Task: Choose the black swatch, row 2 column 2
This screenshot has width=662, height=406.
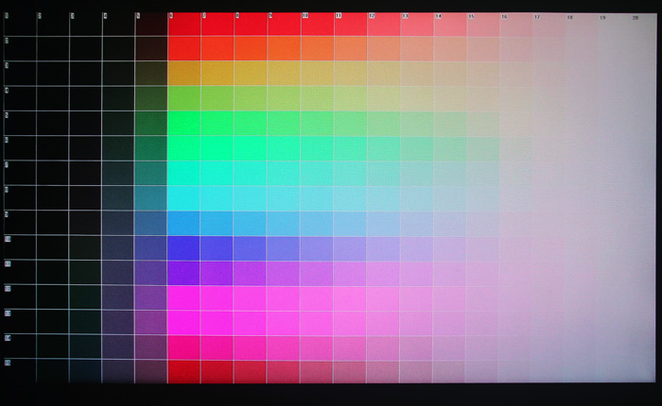Action: 52,48
